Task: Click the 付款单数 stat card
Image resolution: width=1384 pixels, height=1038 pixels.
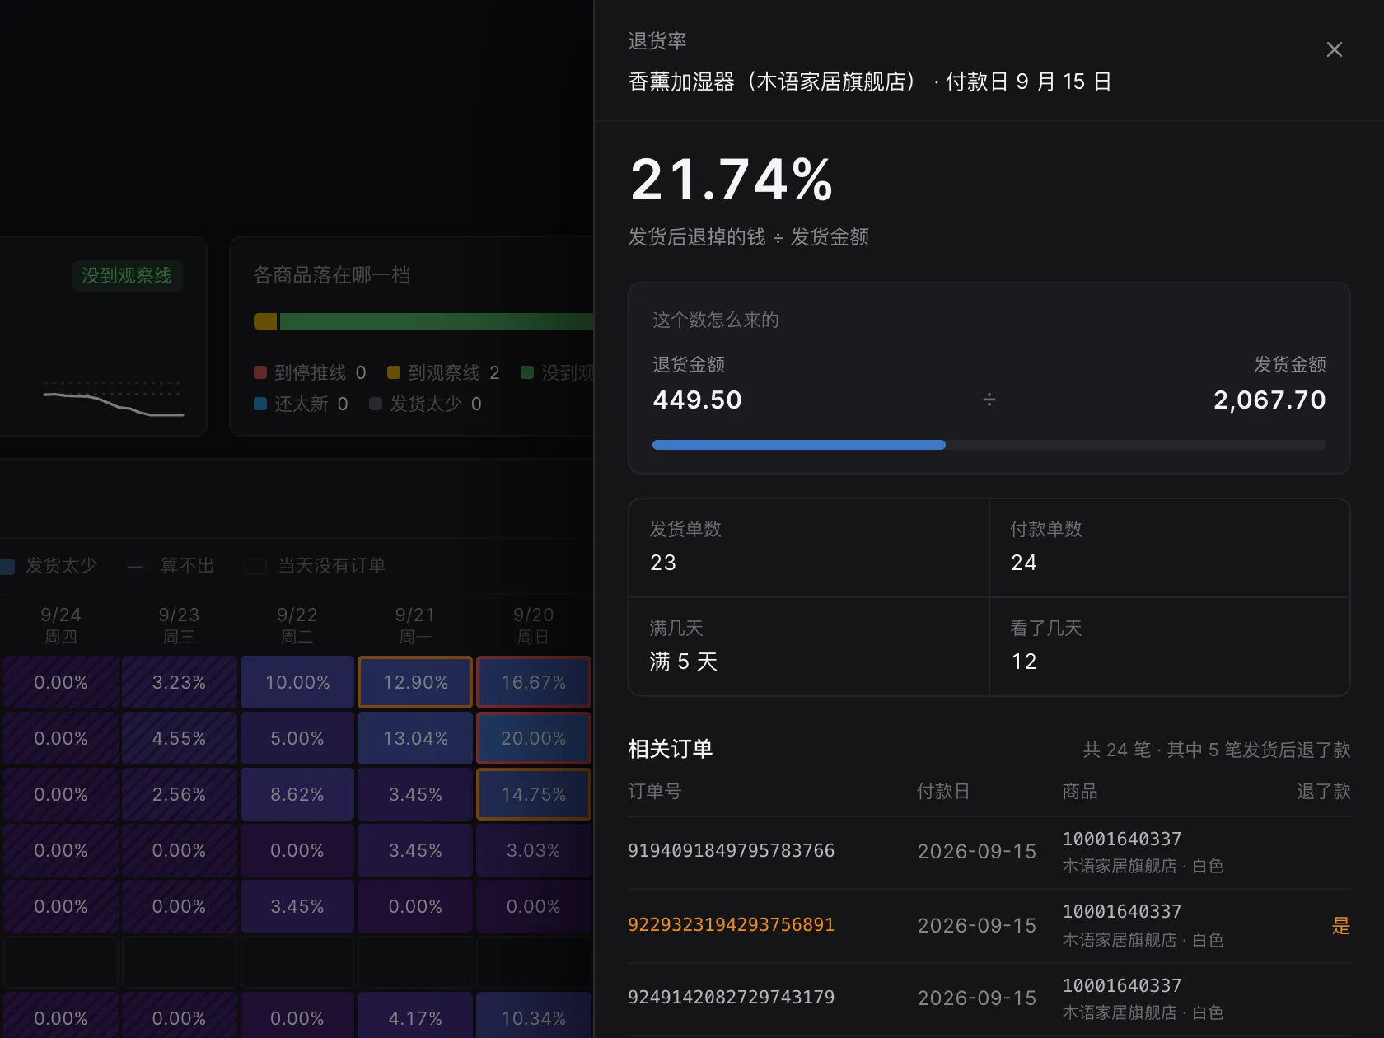Action: [x=1170, y=548]
